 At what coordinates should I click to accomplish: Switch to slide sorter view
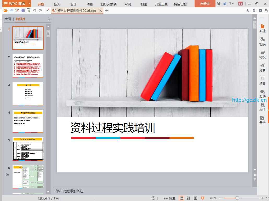(x=189, y=198)
